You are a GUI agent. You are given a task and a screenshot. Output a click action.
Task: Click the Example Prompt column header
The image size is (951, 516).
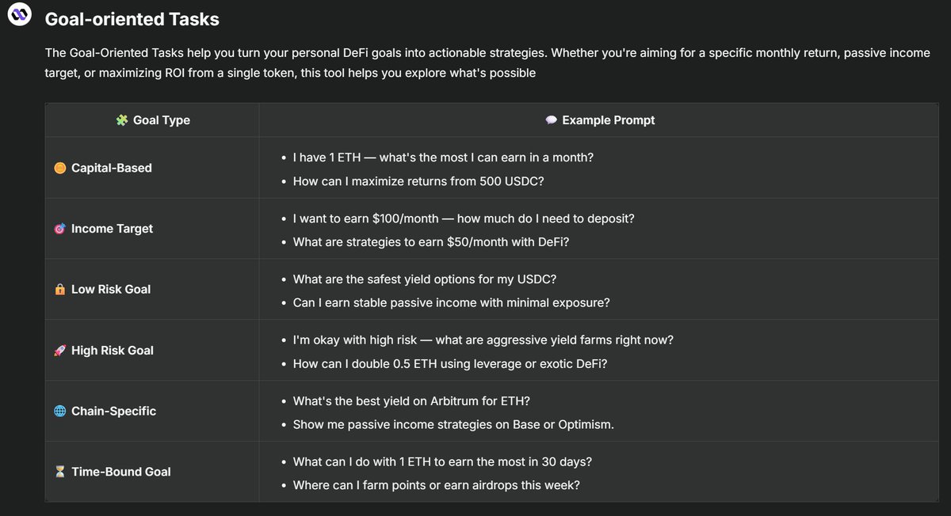click(600, 120)
